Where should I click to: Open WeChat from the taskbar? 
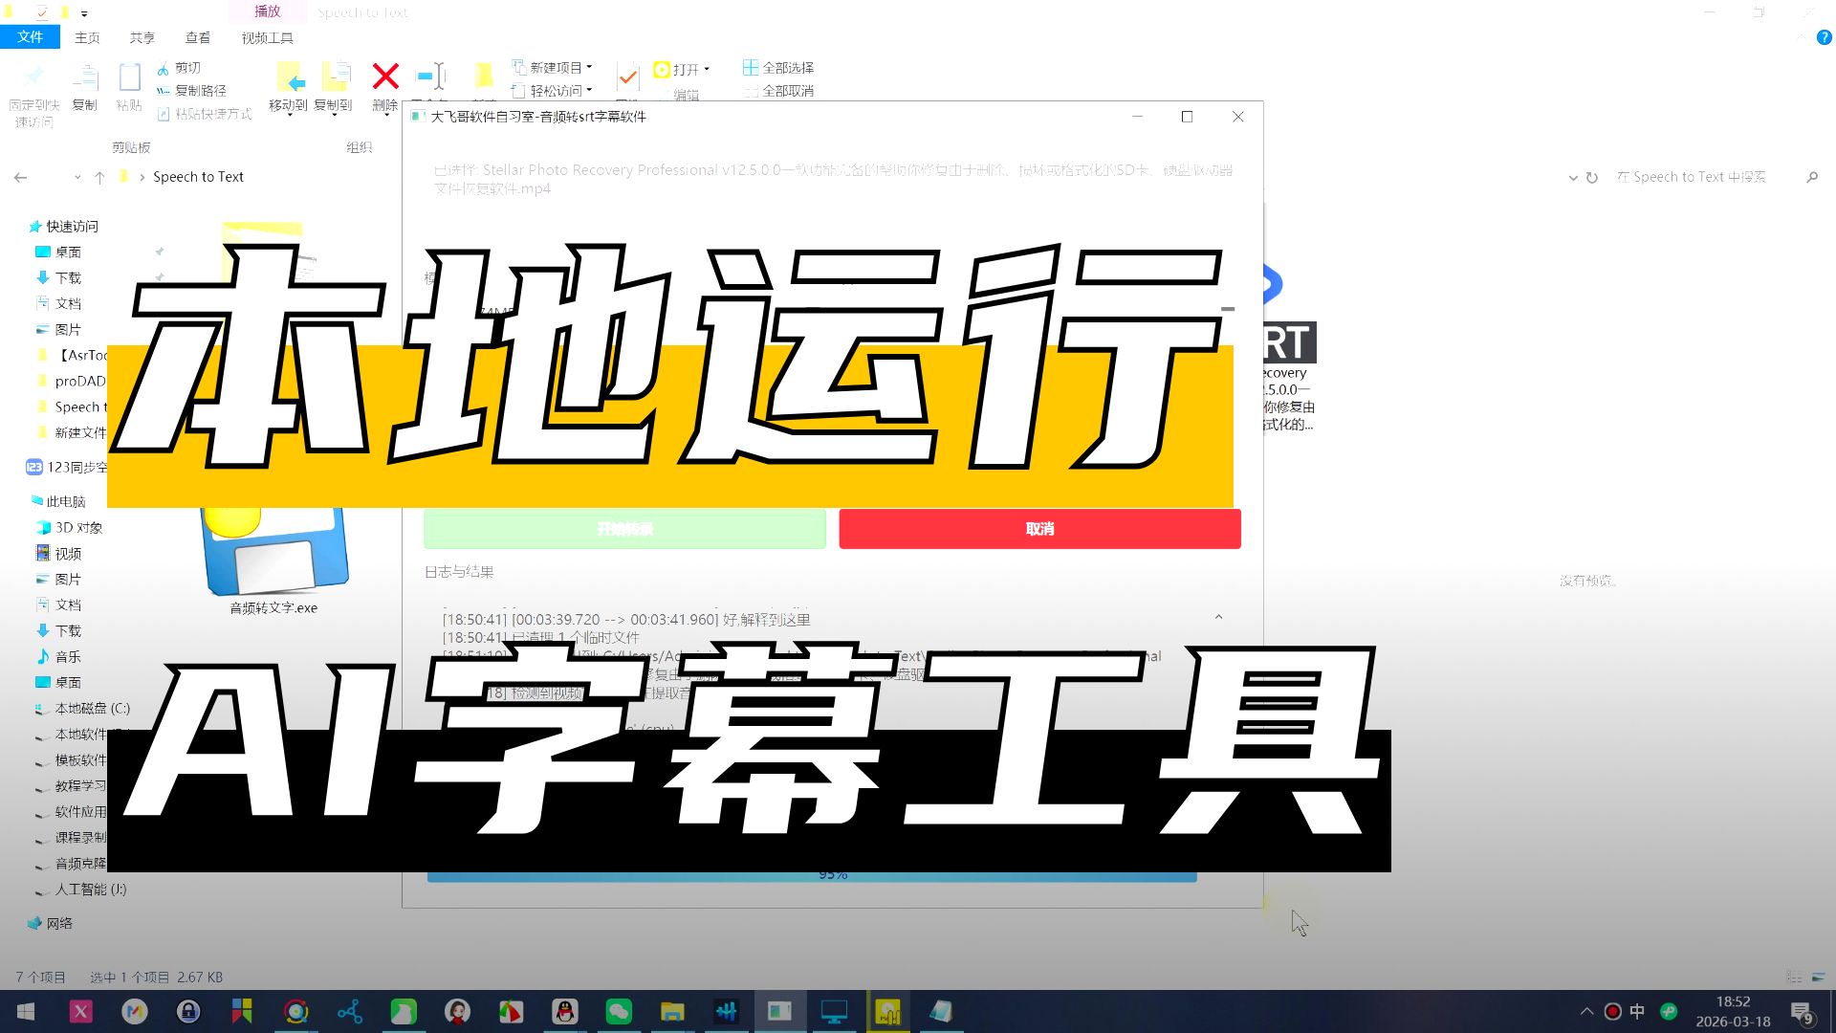619,1011
